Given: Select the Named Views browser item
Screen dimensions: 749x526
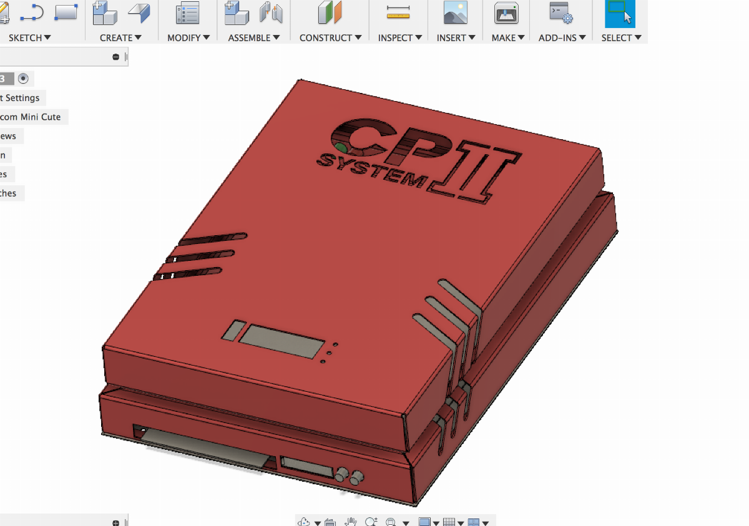Looking at the screenshot, I should click(12, 136).
